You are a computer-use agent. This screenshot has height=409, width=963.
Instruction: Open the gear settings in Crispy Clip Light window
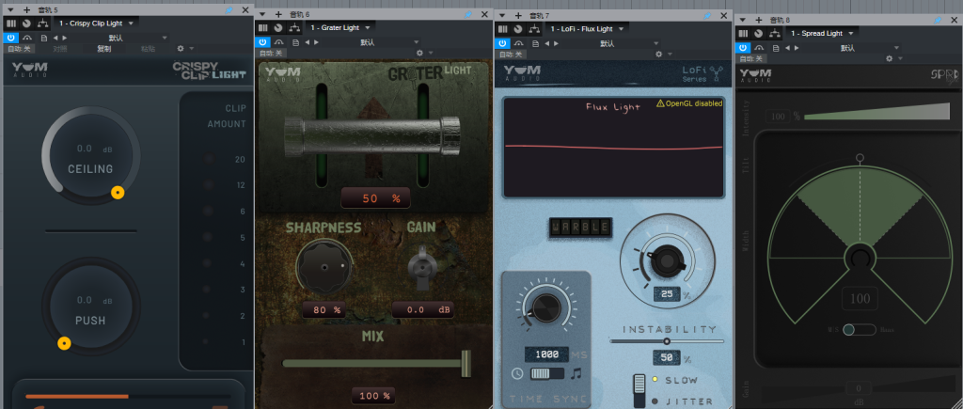coord(181,49)
